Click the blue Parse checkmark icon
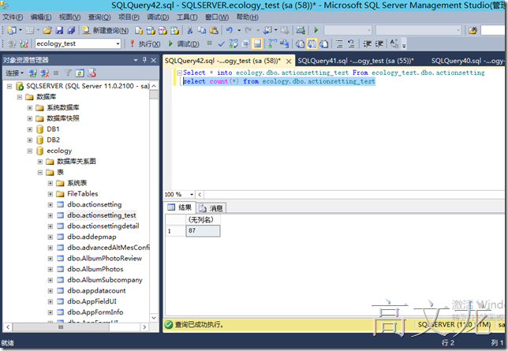 pos(222,43)
